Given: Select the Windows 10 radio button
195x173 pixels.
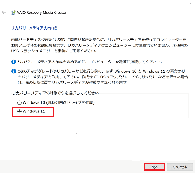Looking at the screenshot, I should pyautogui.click(x=19, y=102).
